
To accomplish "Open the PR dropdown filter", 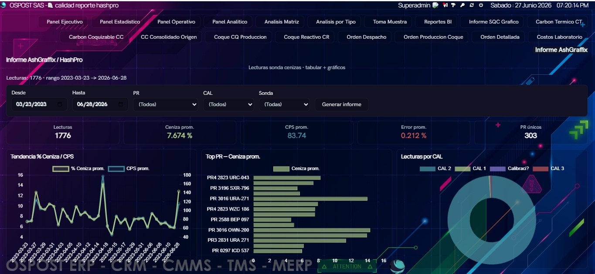I will tap(166, 104).
